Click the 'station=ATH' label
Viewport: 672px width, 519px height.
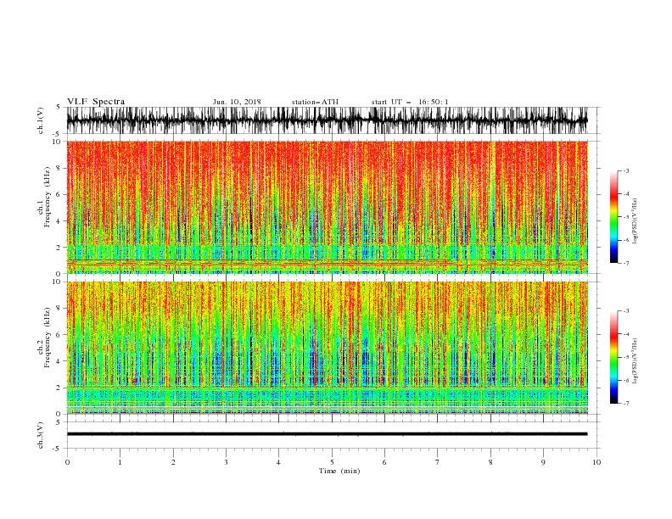pyautogui.click(x=315, y=102)
